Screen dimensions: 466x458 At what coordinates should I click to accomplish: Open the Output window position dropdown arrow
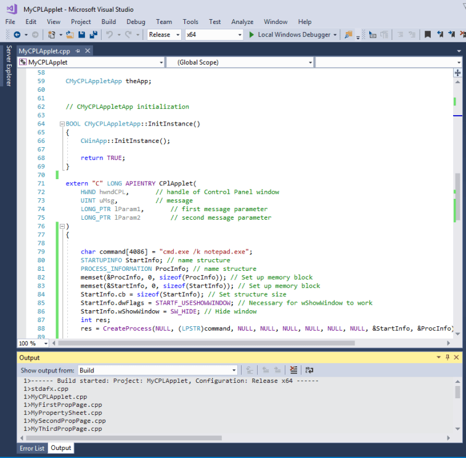point(438,357)
